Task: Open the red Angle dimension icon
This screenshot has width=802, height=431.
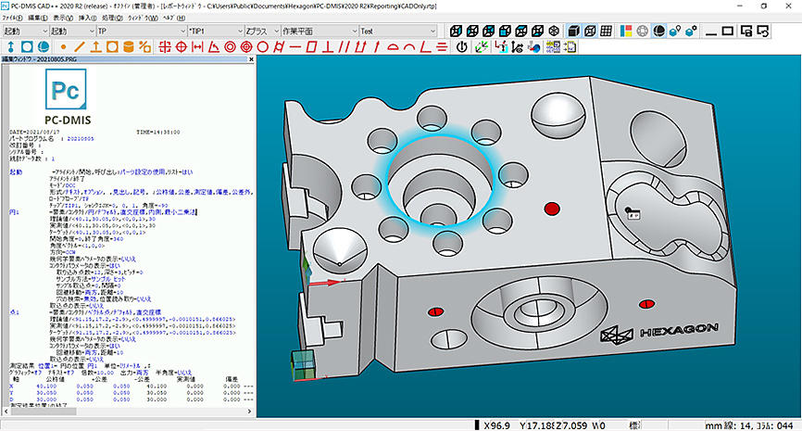Action: coord(214,47)
